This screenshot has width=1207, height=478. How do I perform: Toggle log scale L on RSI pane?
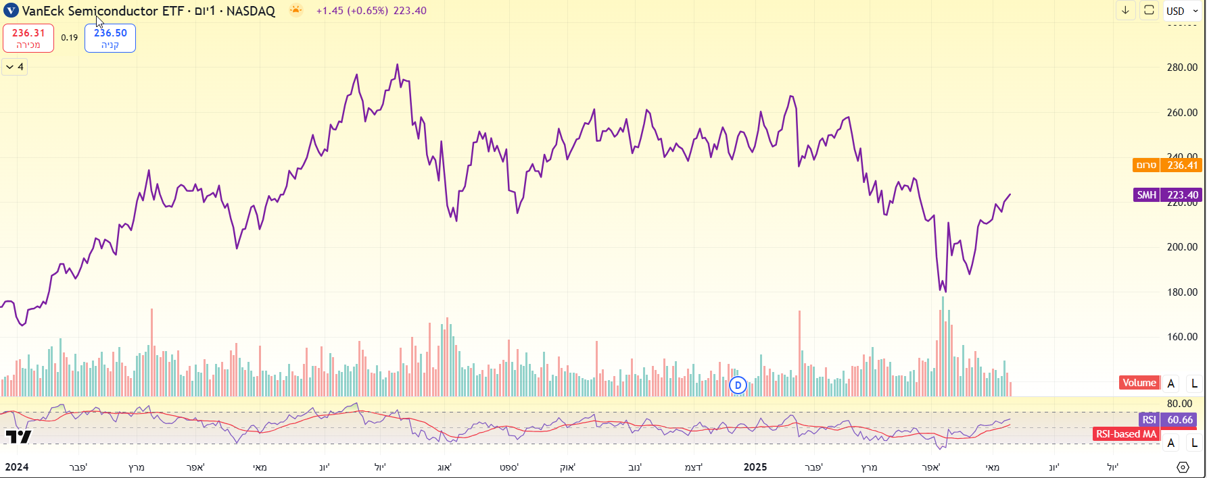point(1194,443)
